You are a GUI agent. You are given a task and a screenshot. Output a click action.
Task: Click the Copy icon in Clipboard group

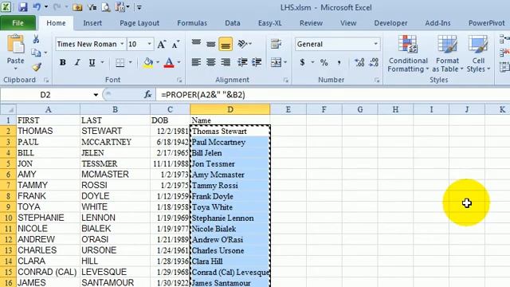36,53
